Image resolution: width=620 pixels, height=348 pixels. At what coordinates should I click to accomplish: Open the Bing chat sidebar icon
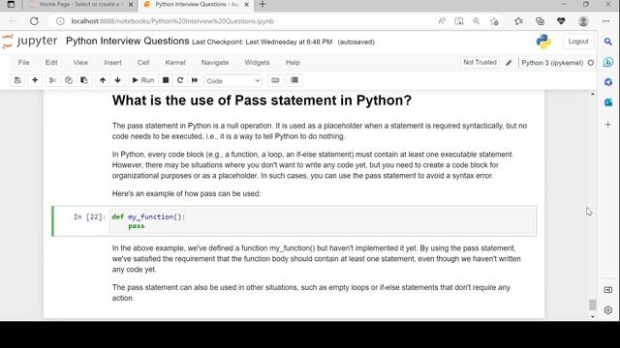[x=608, y=62]
